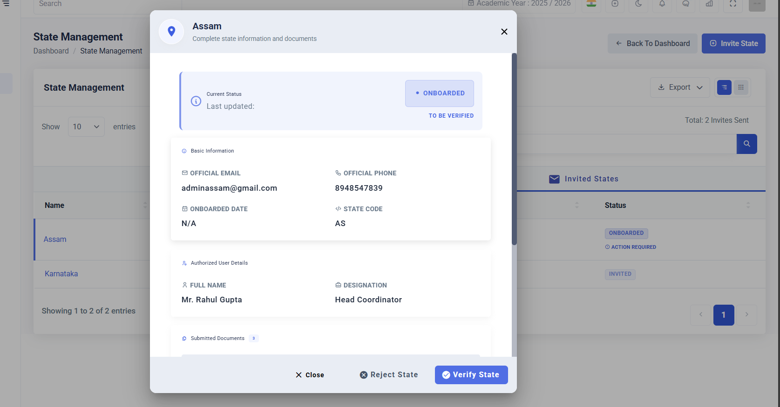Close the Assam modal with X icon

[x=504, y=32]
